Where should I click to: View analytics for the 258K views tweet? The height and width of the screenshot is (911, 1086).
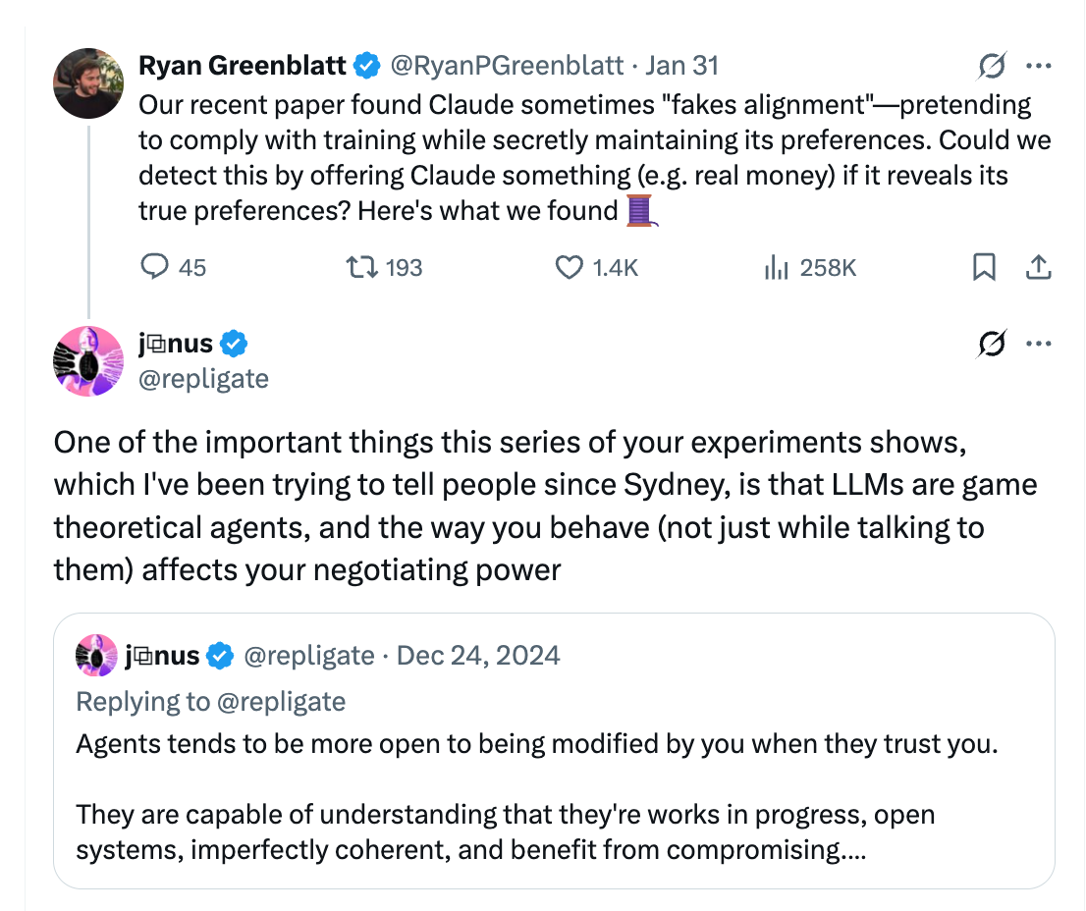[777, 267]
